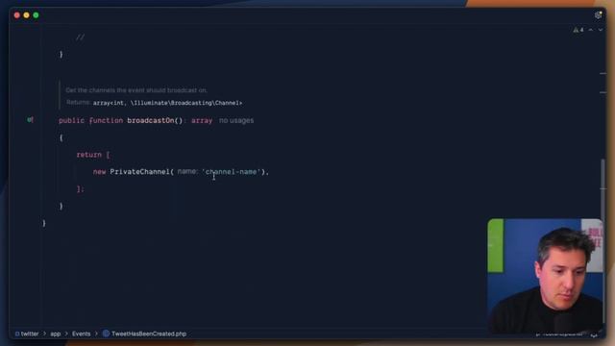Expand the chevron after the twitter breadcrumb

(44, 334)
